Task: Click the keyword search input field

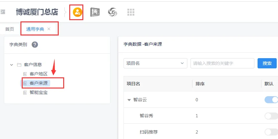Action: tap(222, 63)
